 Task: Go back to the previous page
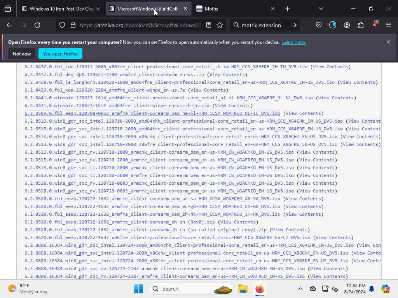tap(9, 25)
